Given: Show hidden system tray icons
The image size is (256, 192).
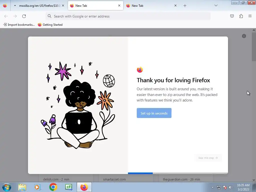Looking at the screenshot, I should click(x=212, y=187).
